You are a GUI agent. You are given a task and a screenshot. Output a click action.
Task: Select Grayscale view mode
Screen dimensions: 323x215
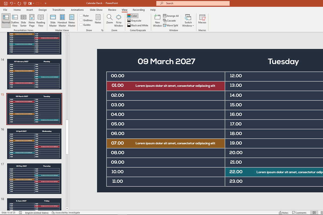tap(134, 21)
